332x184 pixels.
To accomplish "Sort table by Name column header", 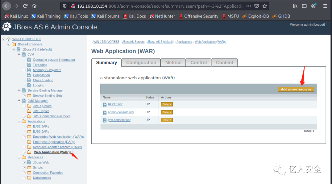I will pos(107,97).
